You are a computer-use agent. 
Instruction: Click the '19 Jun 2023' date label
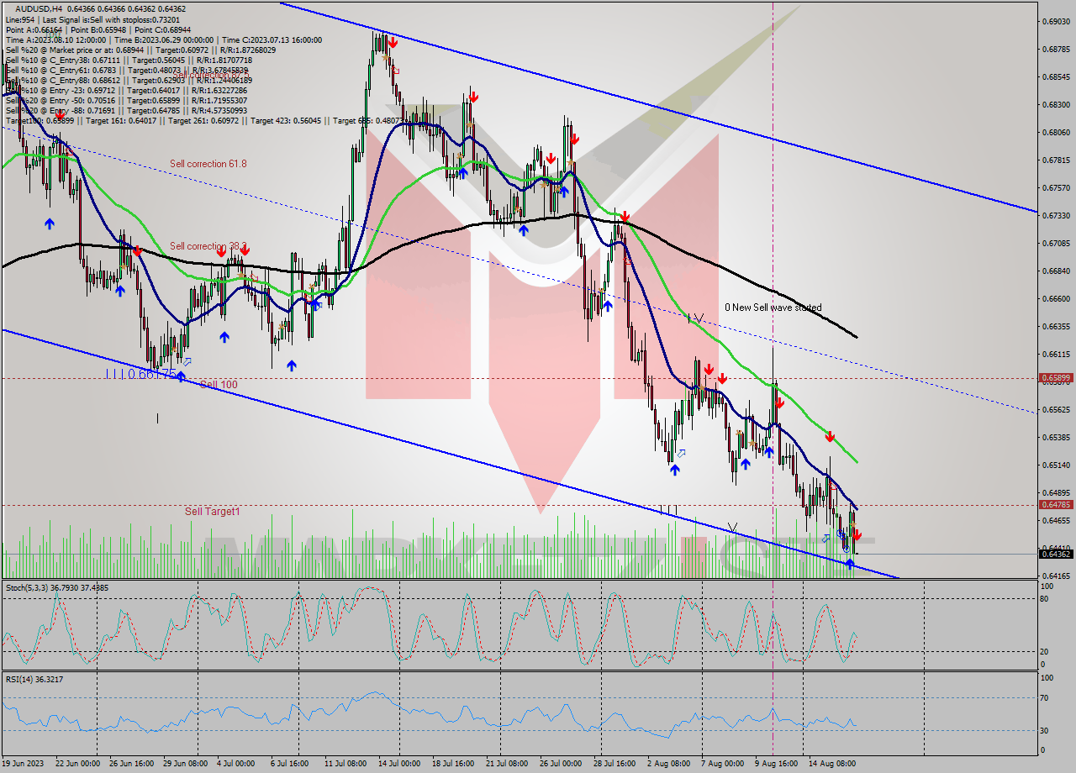coord(23,764)
